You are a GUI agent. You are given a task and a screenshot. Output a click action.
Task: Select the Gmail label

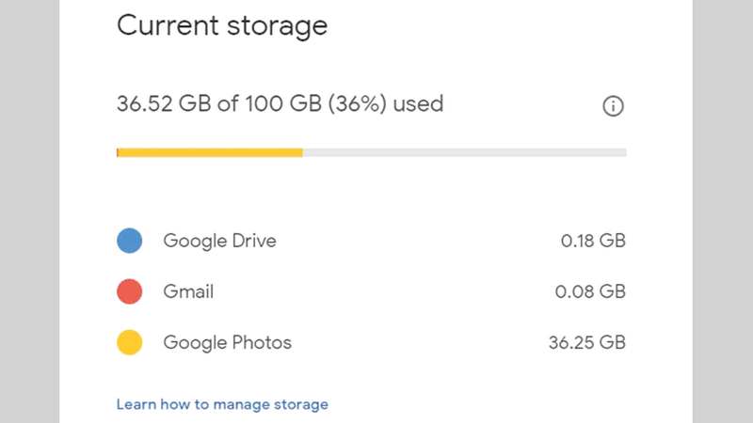[188, 291]
